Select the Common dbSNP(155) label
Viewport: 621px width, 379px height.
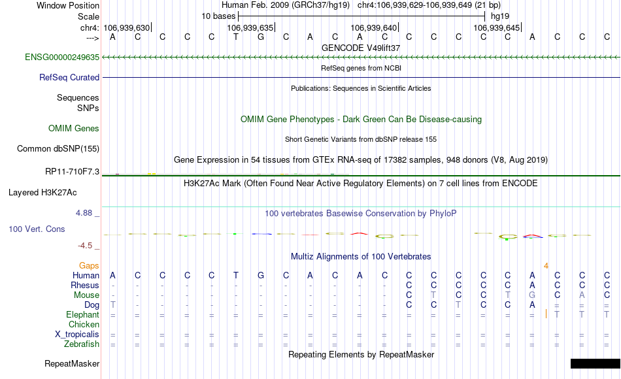[x=58, y=148]
